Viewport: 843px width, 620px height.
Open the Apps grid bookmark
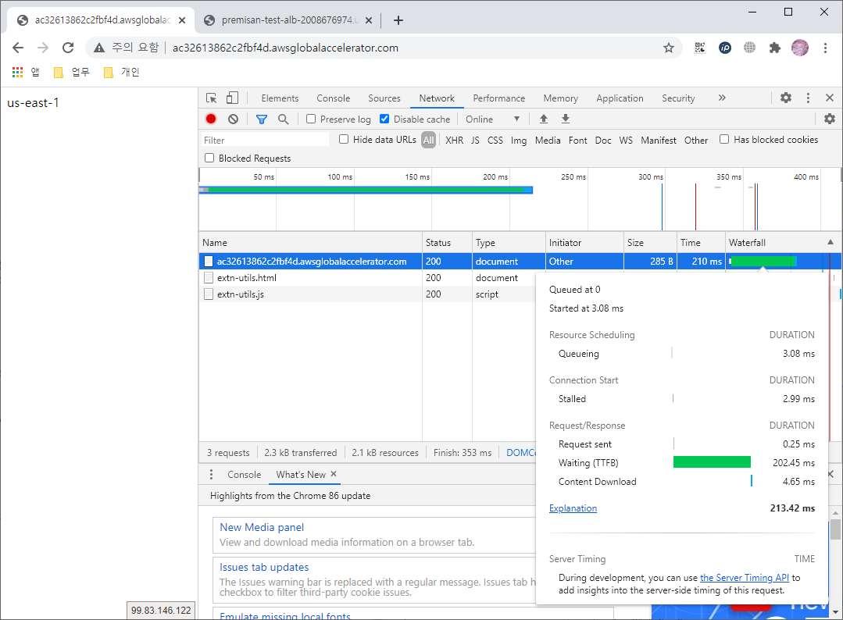[18, 72]
